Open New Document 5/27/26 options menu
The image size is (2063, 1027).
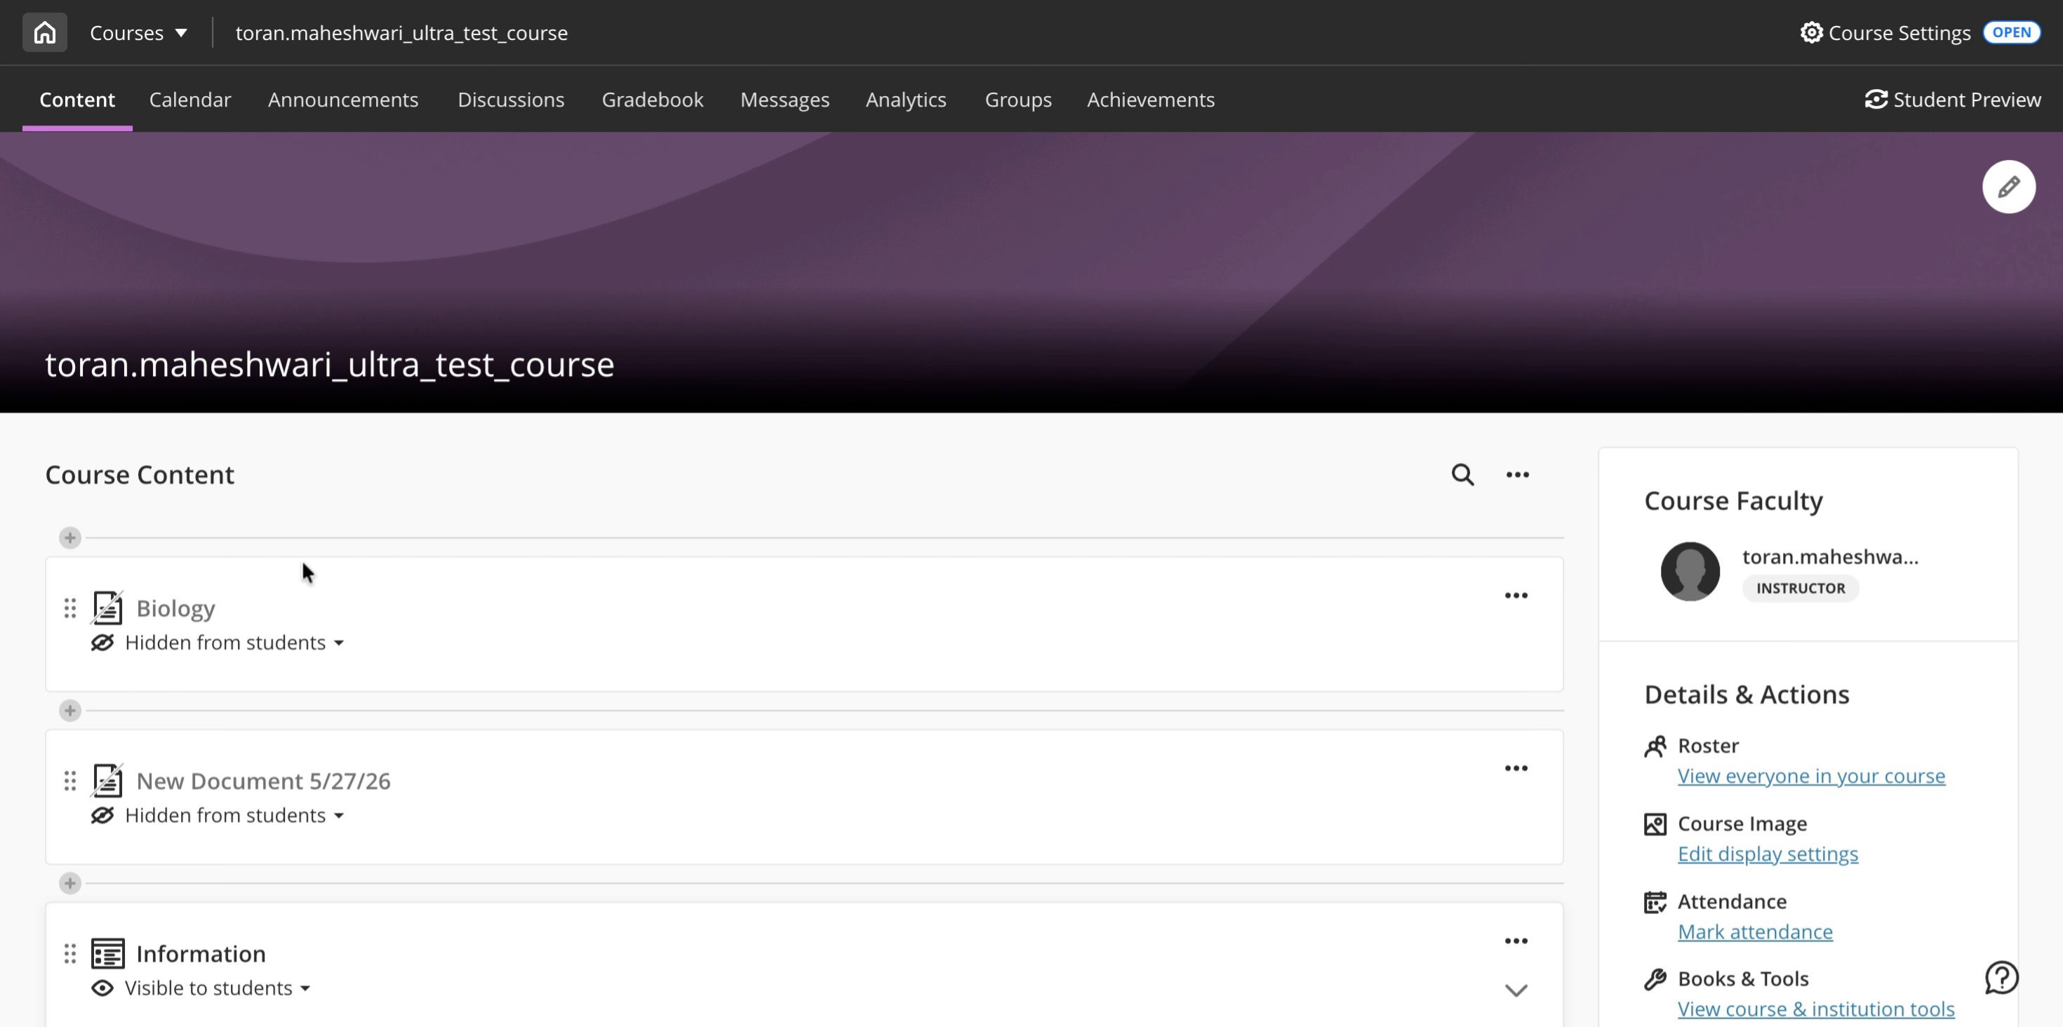1515,768
